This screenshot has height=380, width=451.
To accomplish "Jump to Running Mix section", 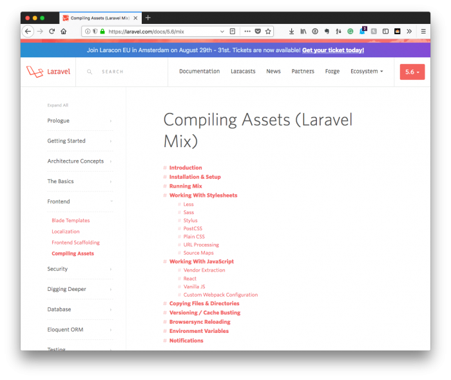I will tap(186, 186).
